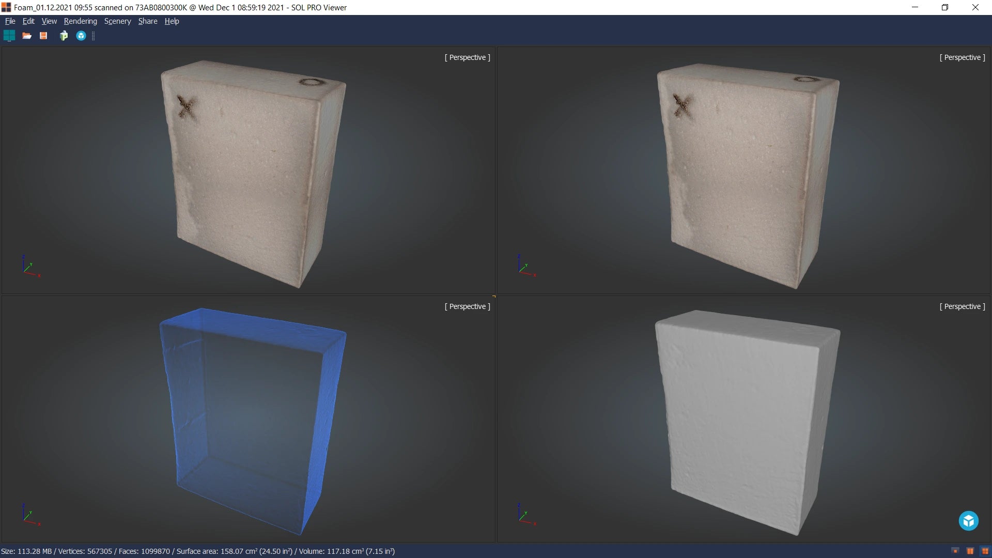This screenshot has width=992, height=558.
Task: Click the floating Sketchfab button in bottom-right viewport
Action: pyautogui.click(x=968, y=521)
